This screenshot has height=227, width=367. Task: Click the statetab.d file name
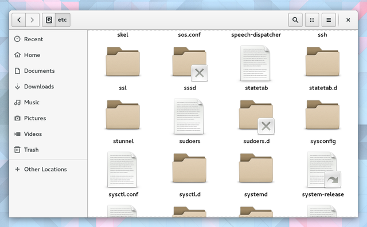coord(323,88)
